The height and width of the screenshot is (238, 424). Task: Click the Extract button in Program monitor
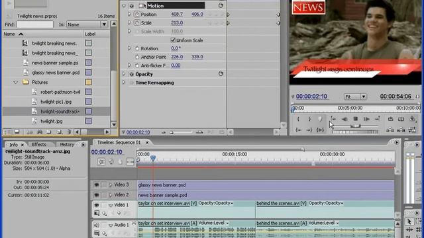[401, 130]
